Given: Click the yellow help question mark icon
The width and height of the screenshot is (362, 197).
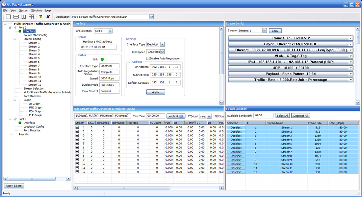Looking at the screenshot, I should tap(40, 17).
